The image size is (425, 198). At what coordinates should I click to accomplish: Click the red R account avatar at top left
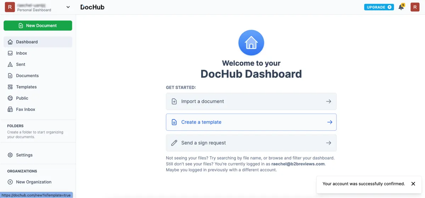pyautogui.click(x=10, y=7)
